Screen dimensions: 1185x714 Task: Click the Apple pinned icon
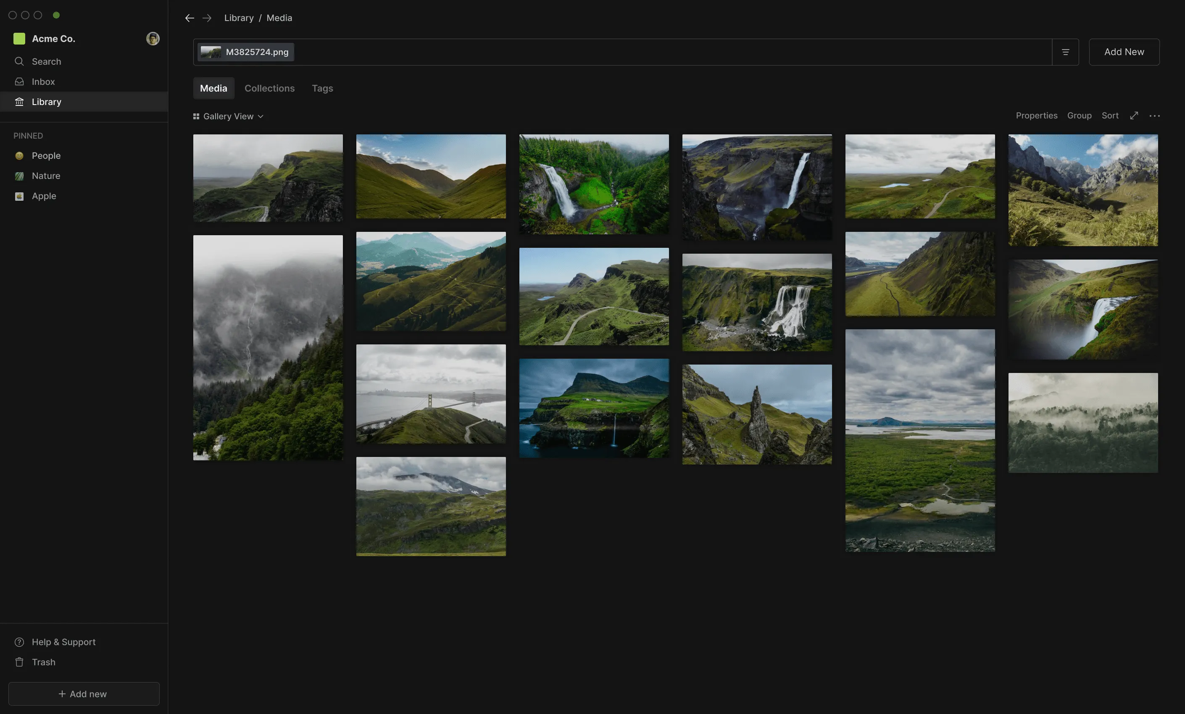(19, 196)
